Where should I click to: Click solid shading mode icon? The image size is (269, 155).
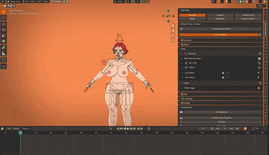241,2
